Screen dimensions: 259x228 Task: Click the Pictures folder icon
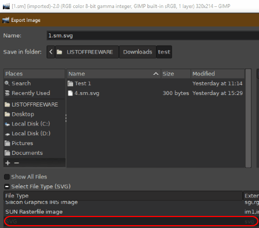(x=7, y=143)
